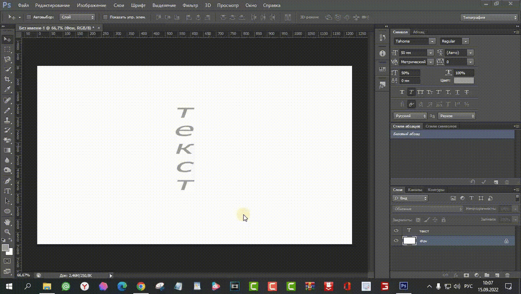Select the Zoom magnifier tool
This screenshot has width=521, height=294.
7,232
